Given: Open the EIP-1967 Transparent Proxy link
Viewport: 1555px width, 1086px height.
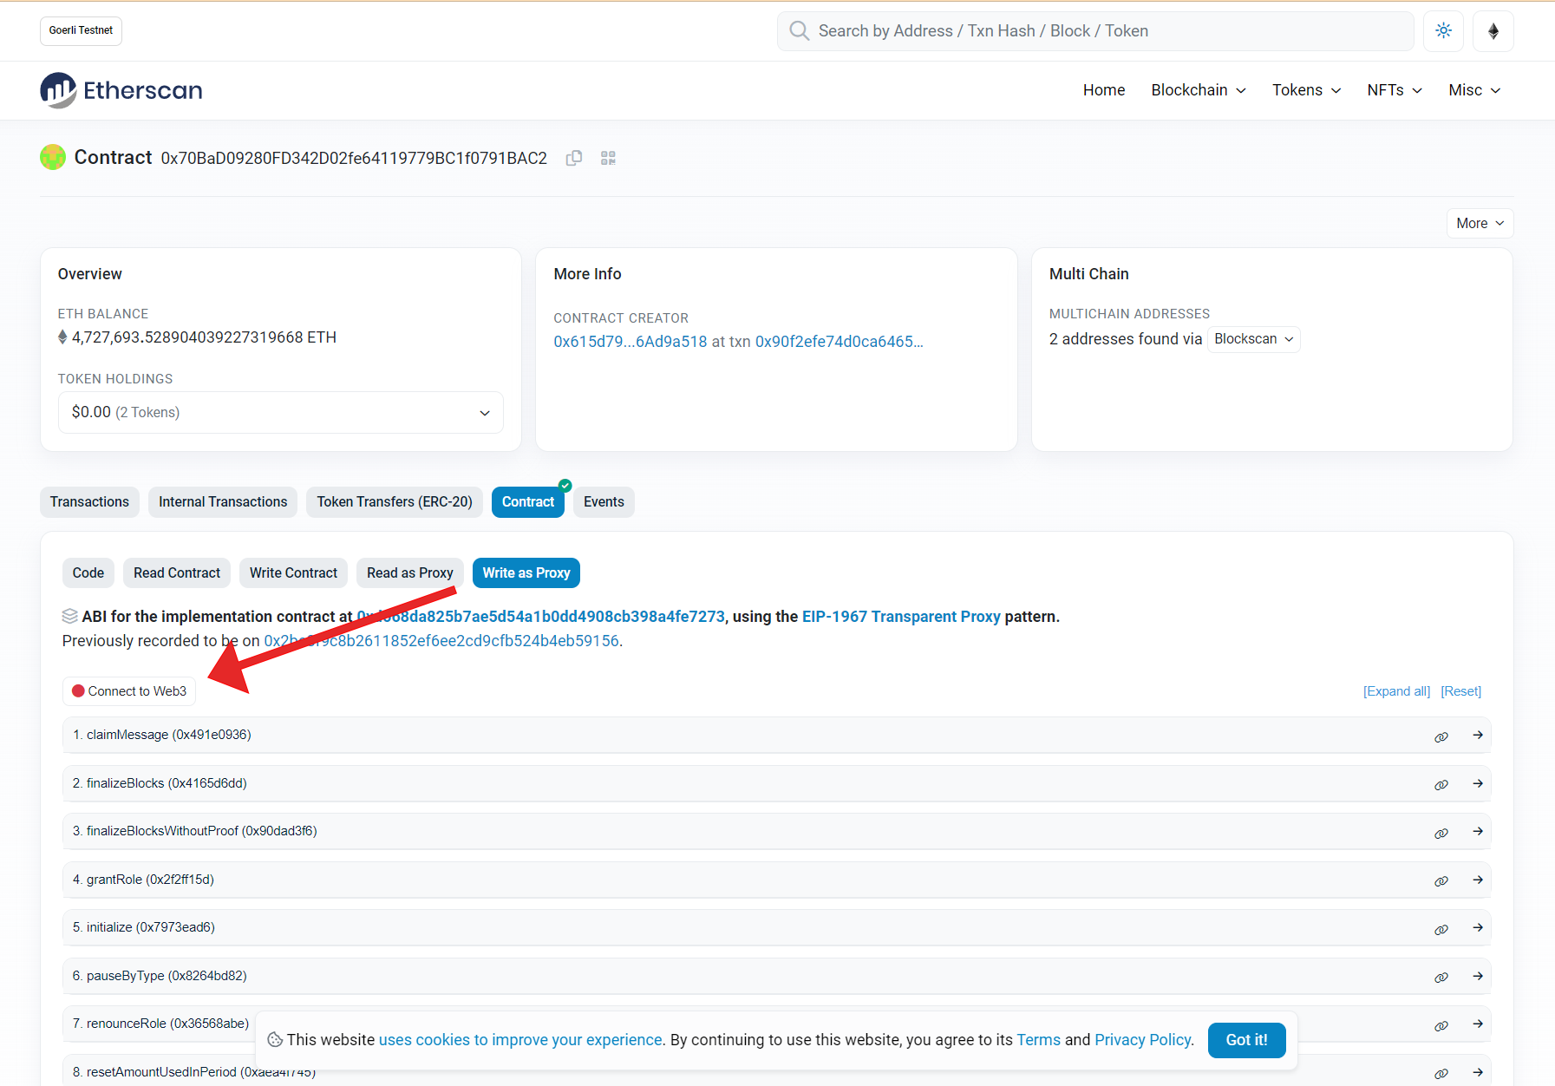Looking at the screenshot, I should tap(900, 617).
